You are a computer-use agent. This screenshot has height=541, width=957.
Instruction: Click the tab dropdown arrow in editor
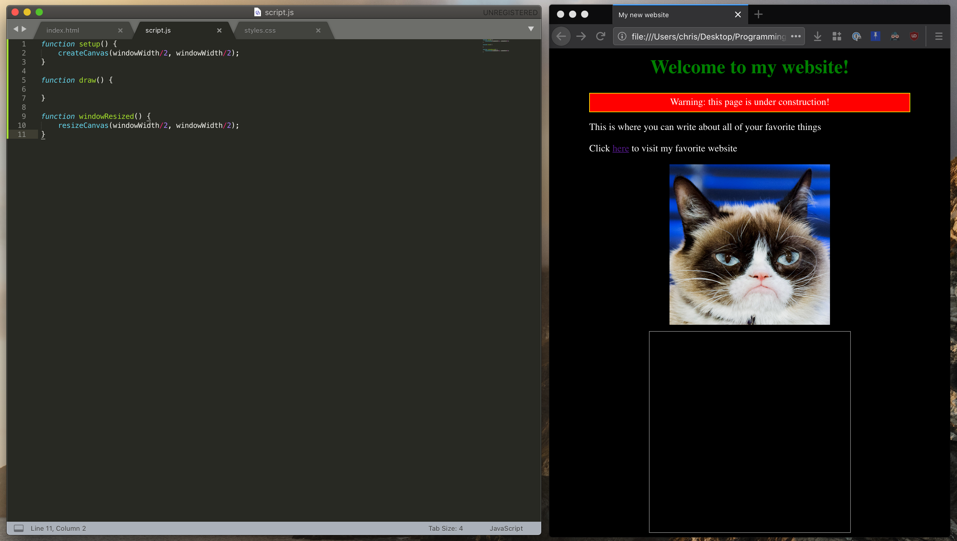(531, 29)
